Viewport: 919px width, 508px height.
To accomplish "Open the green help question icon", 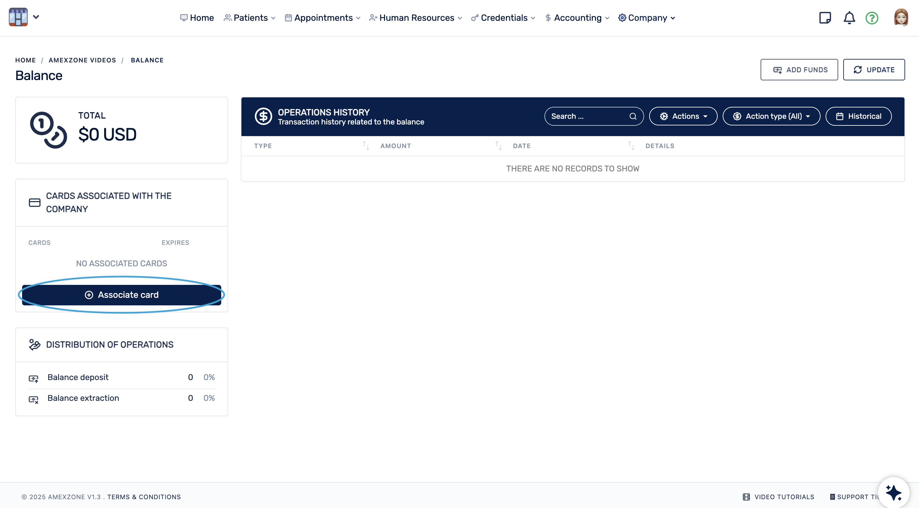I will 872,18.
